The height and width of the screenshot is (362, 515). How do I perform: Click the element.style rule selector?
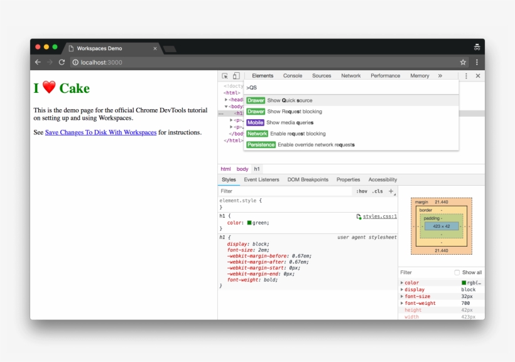[238, 201]
